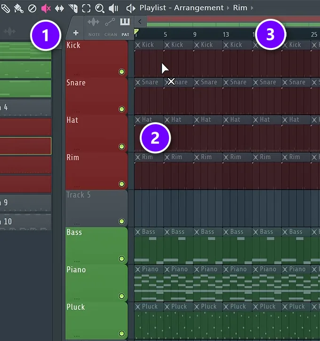This screenshot has width=320, height=341.
Task: Select the yellow-outlined red pattern in picker
Action: pyautogui.click(x=25, y=146)
